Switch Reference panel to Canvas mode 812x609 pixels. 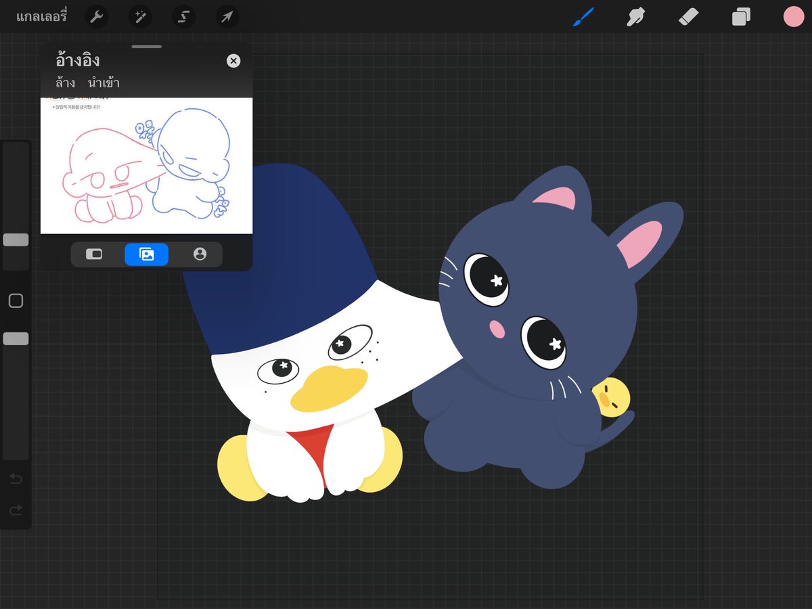(94, 254)
